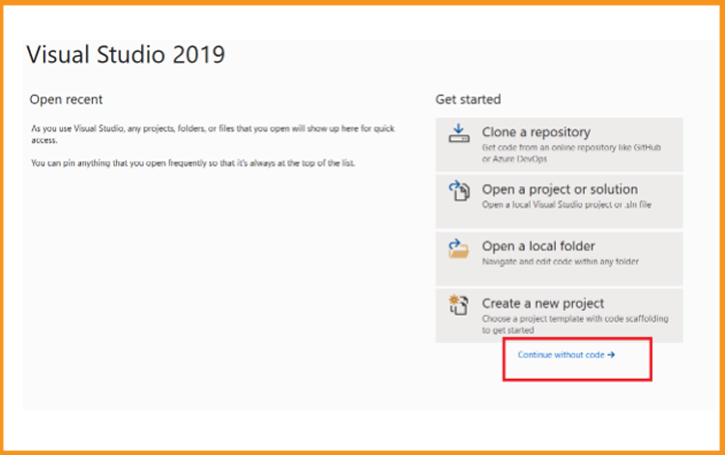Follow the Continue without code link
This screenshot has height=455, width=725.
point(565,355)
